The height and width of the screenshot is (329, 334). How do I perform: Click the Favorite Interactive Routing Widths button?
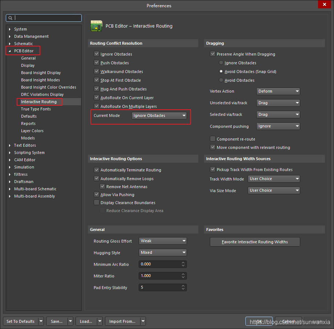click(x=255, y=242)
